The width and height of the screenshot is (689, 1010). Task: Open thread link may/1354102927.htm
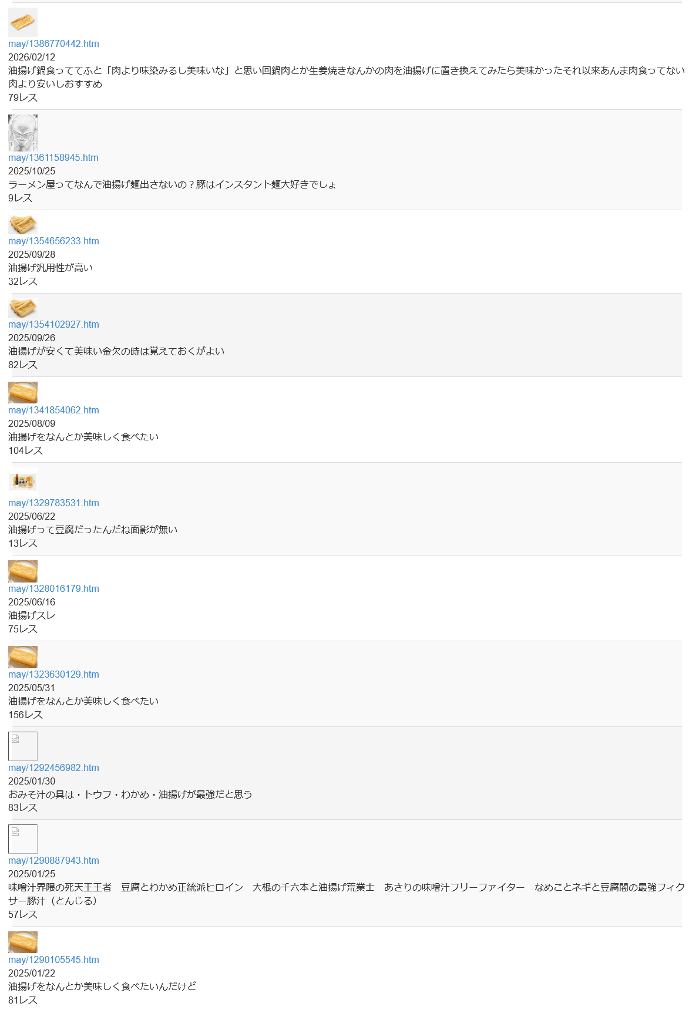click(53, 324)
